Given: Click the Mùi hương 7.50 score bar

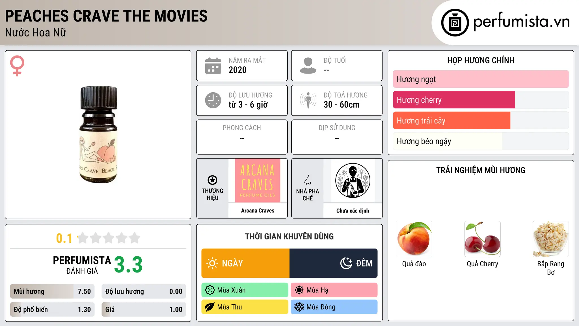Looking at the screenshot, I should pyautogui.click(x=52, y=291).
